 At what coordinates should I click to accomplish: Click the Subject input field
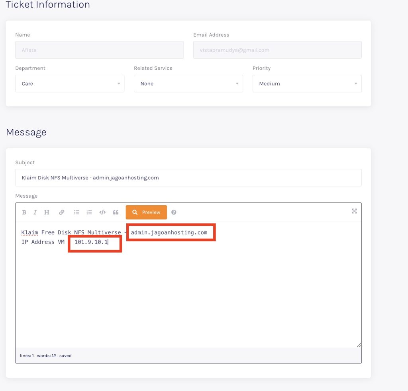click(188, 178)
